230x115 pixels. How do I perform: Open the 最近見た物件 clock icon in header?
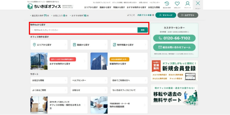[x=167, y=4]
